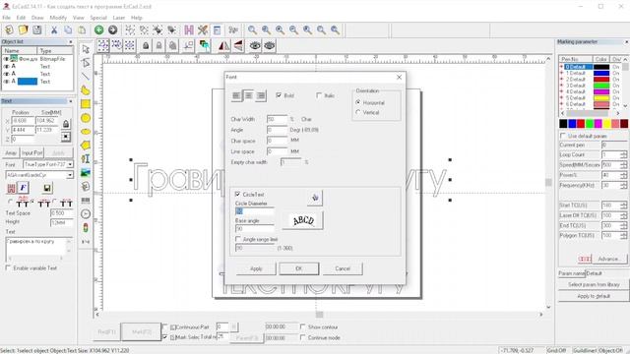Click the Input Port button
This screenshot has width=630, height=354.
point(31,153)
